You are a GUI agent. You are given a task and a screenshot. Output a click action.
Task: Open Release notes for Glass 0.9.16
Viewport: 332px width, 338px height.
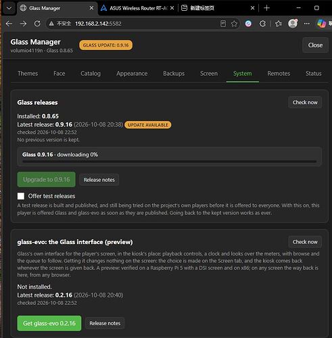pyautogui.click(x=99, y=180)
